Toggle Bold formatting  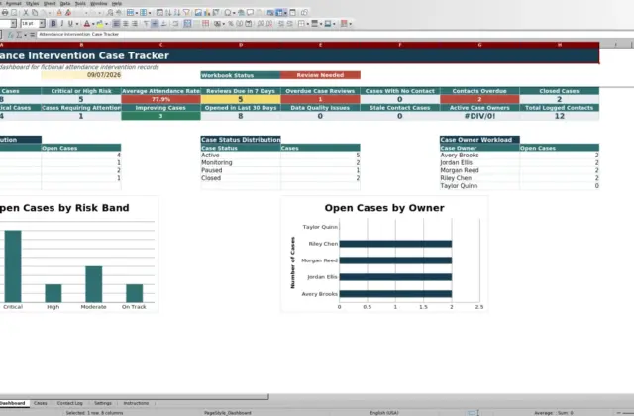pos(53,24)
